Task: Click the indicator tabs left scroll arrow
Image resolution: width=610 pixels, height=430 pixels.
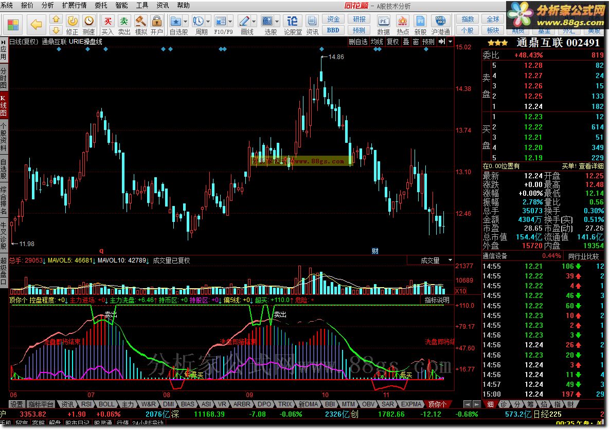Action: [468, 404]
